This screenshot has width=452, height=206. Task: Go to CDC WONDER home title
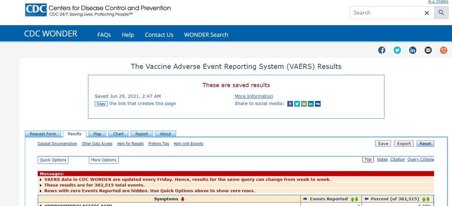[50, 34]
